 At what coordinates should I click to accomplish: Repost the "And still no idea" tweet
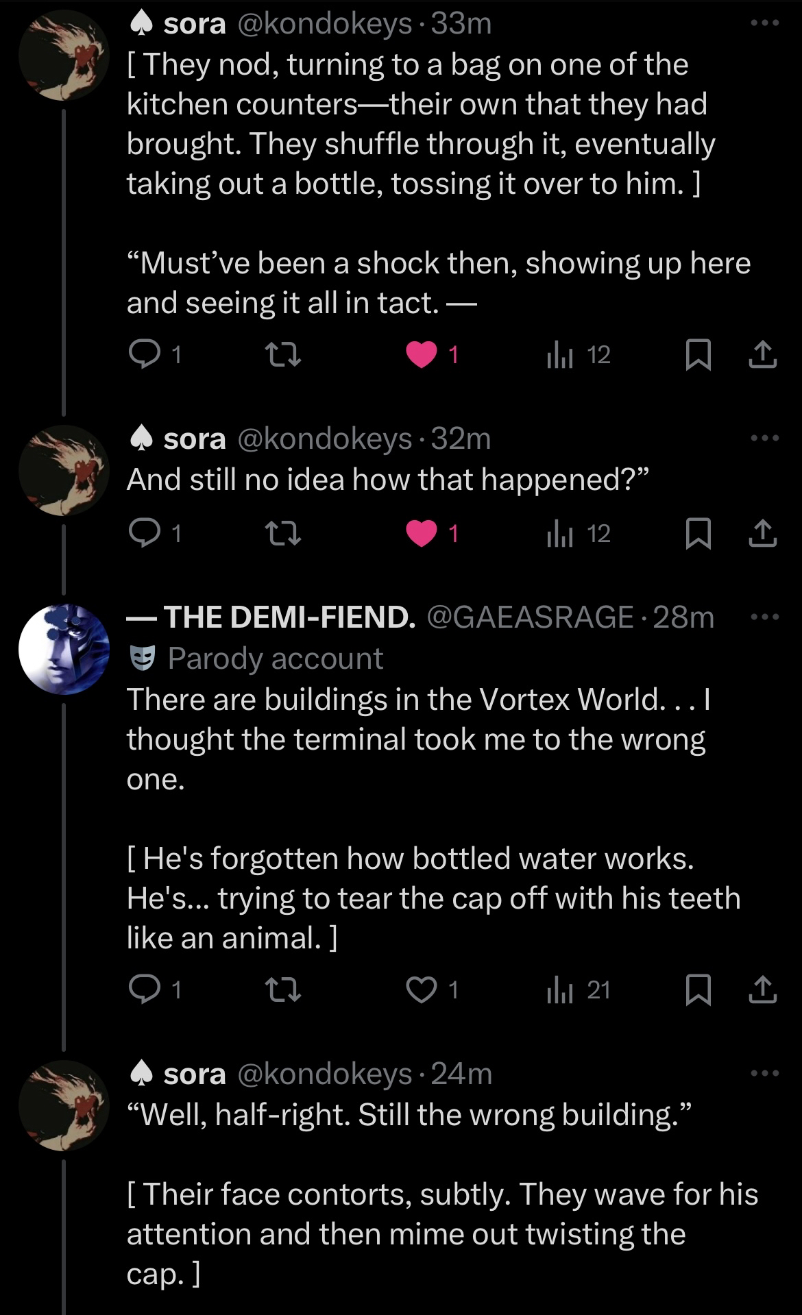click(282, 534)
